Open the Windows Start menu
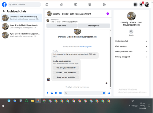The height and width of the screenshot is (113, 153). pos(3,106)
